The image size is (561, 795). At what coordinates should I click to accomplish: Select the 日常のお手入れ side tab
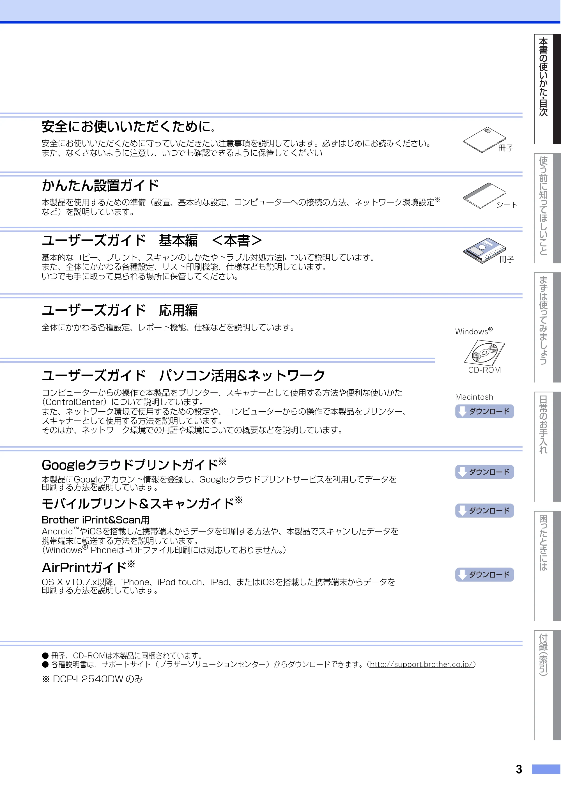tap(547, 447)
